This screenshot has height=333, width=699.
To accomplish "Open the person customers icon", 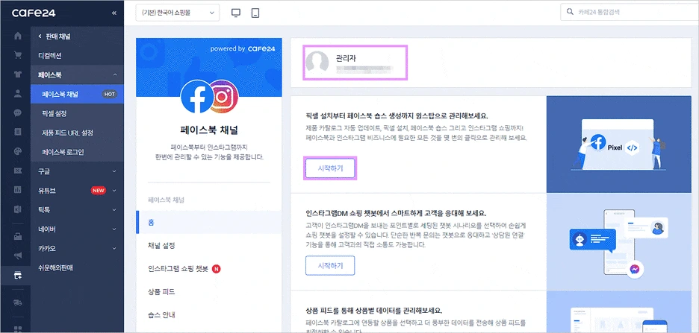I will (x=18, y=93).
